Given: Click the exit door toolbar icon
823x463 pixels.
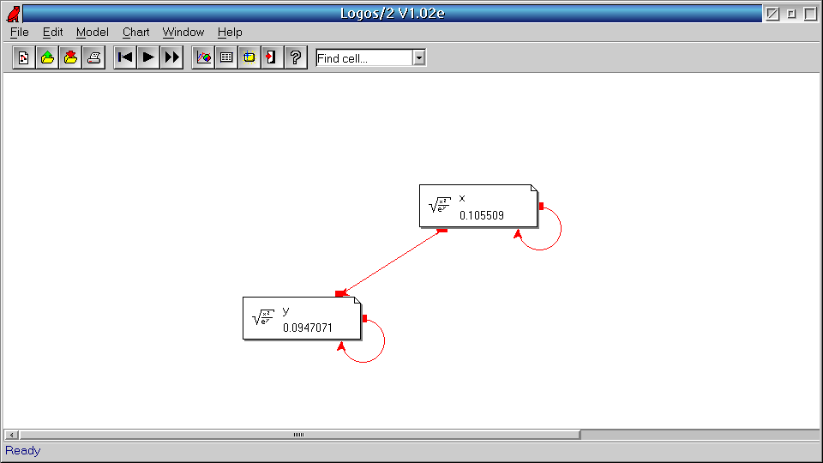Looking at the screenshot, I should 272,57.
